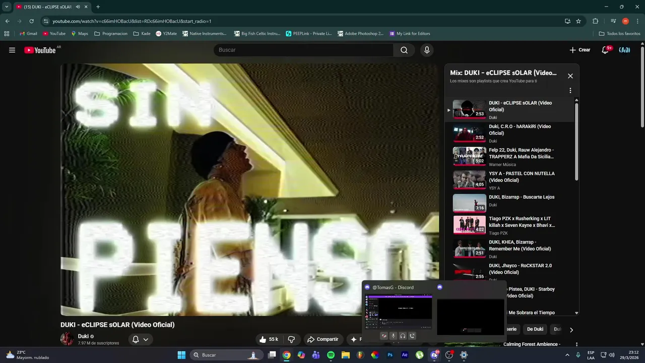The image size is (645, 363).
Task: Go back to the previous page
Action: 7,21
